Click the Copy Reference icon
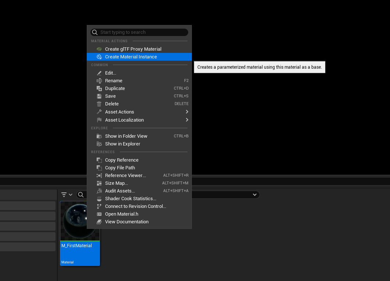390x281 pixels. click(x=99, y=160)
